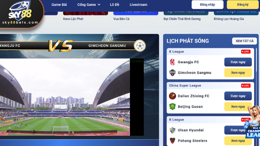
Task: Click the Beijing Guoan crest
Action: tap(172, 107)
